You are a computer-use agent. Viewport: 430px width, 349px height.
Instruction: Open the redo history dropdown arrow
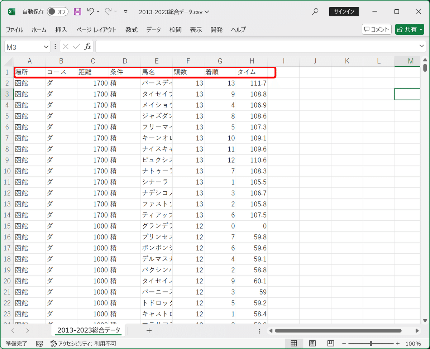(x=115, y=12)
